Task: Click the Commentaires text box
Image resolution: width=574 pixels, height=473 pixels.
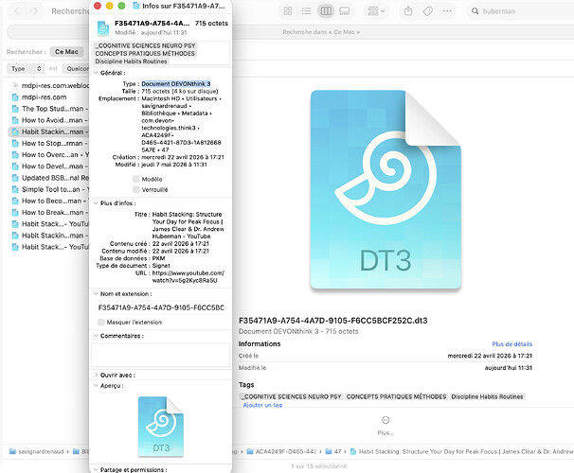Action: (160, 355)
